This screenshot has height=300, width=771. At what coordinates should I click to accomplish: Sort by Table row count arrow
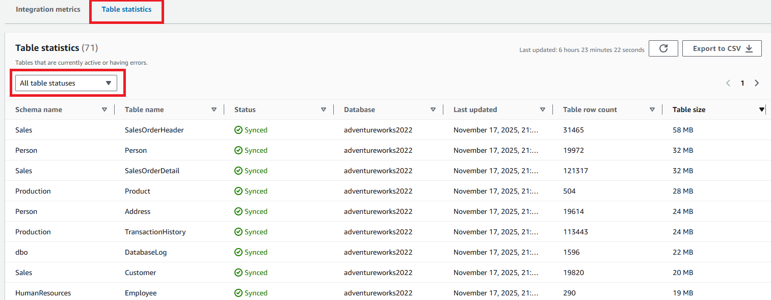coord(652,110)
